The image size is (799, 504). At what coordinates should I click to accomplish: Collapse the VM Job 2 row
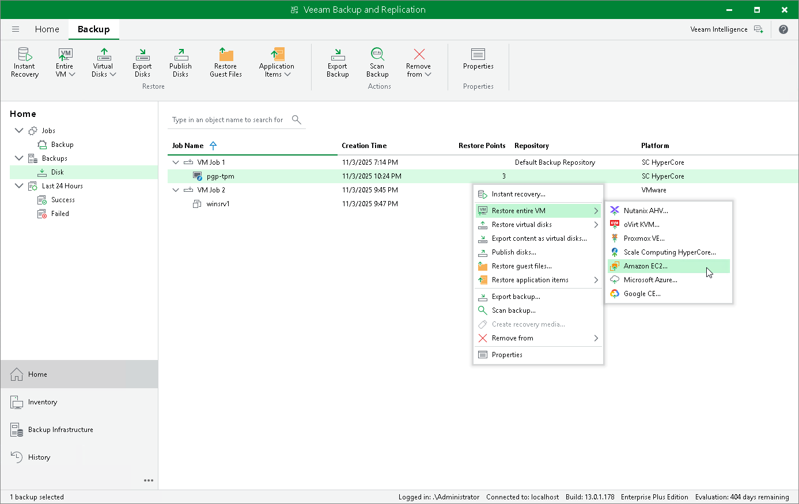click(x=176, y=190)
